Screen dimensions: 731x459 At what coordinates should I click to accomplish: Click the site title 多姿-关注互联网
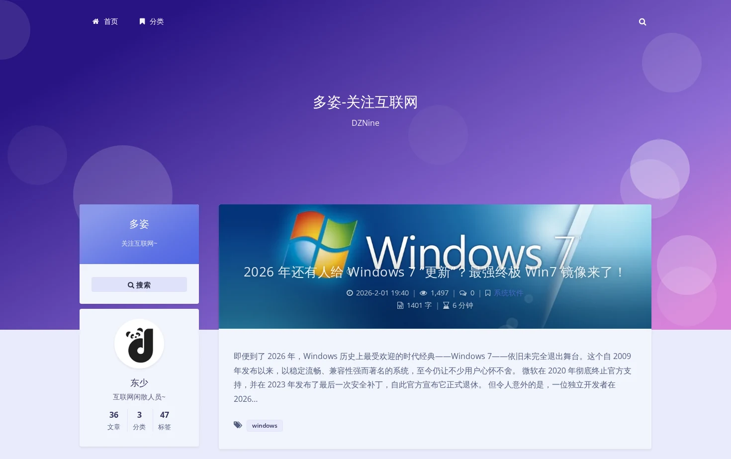365,102
